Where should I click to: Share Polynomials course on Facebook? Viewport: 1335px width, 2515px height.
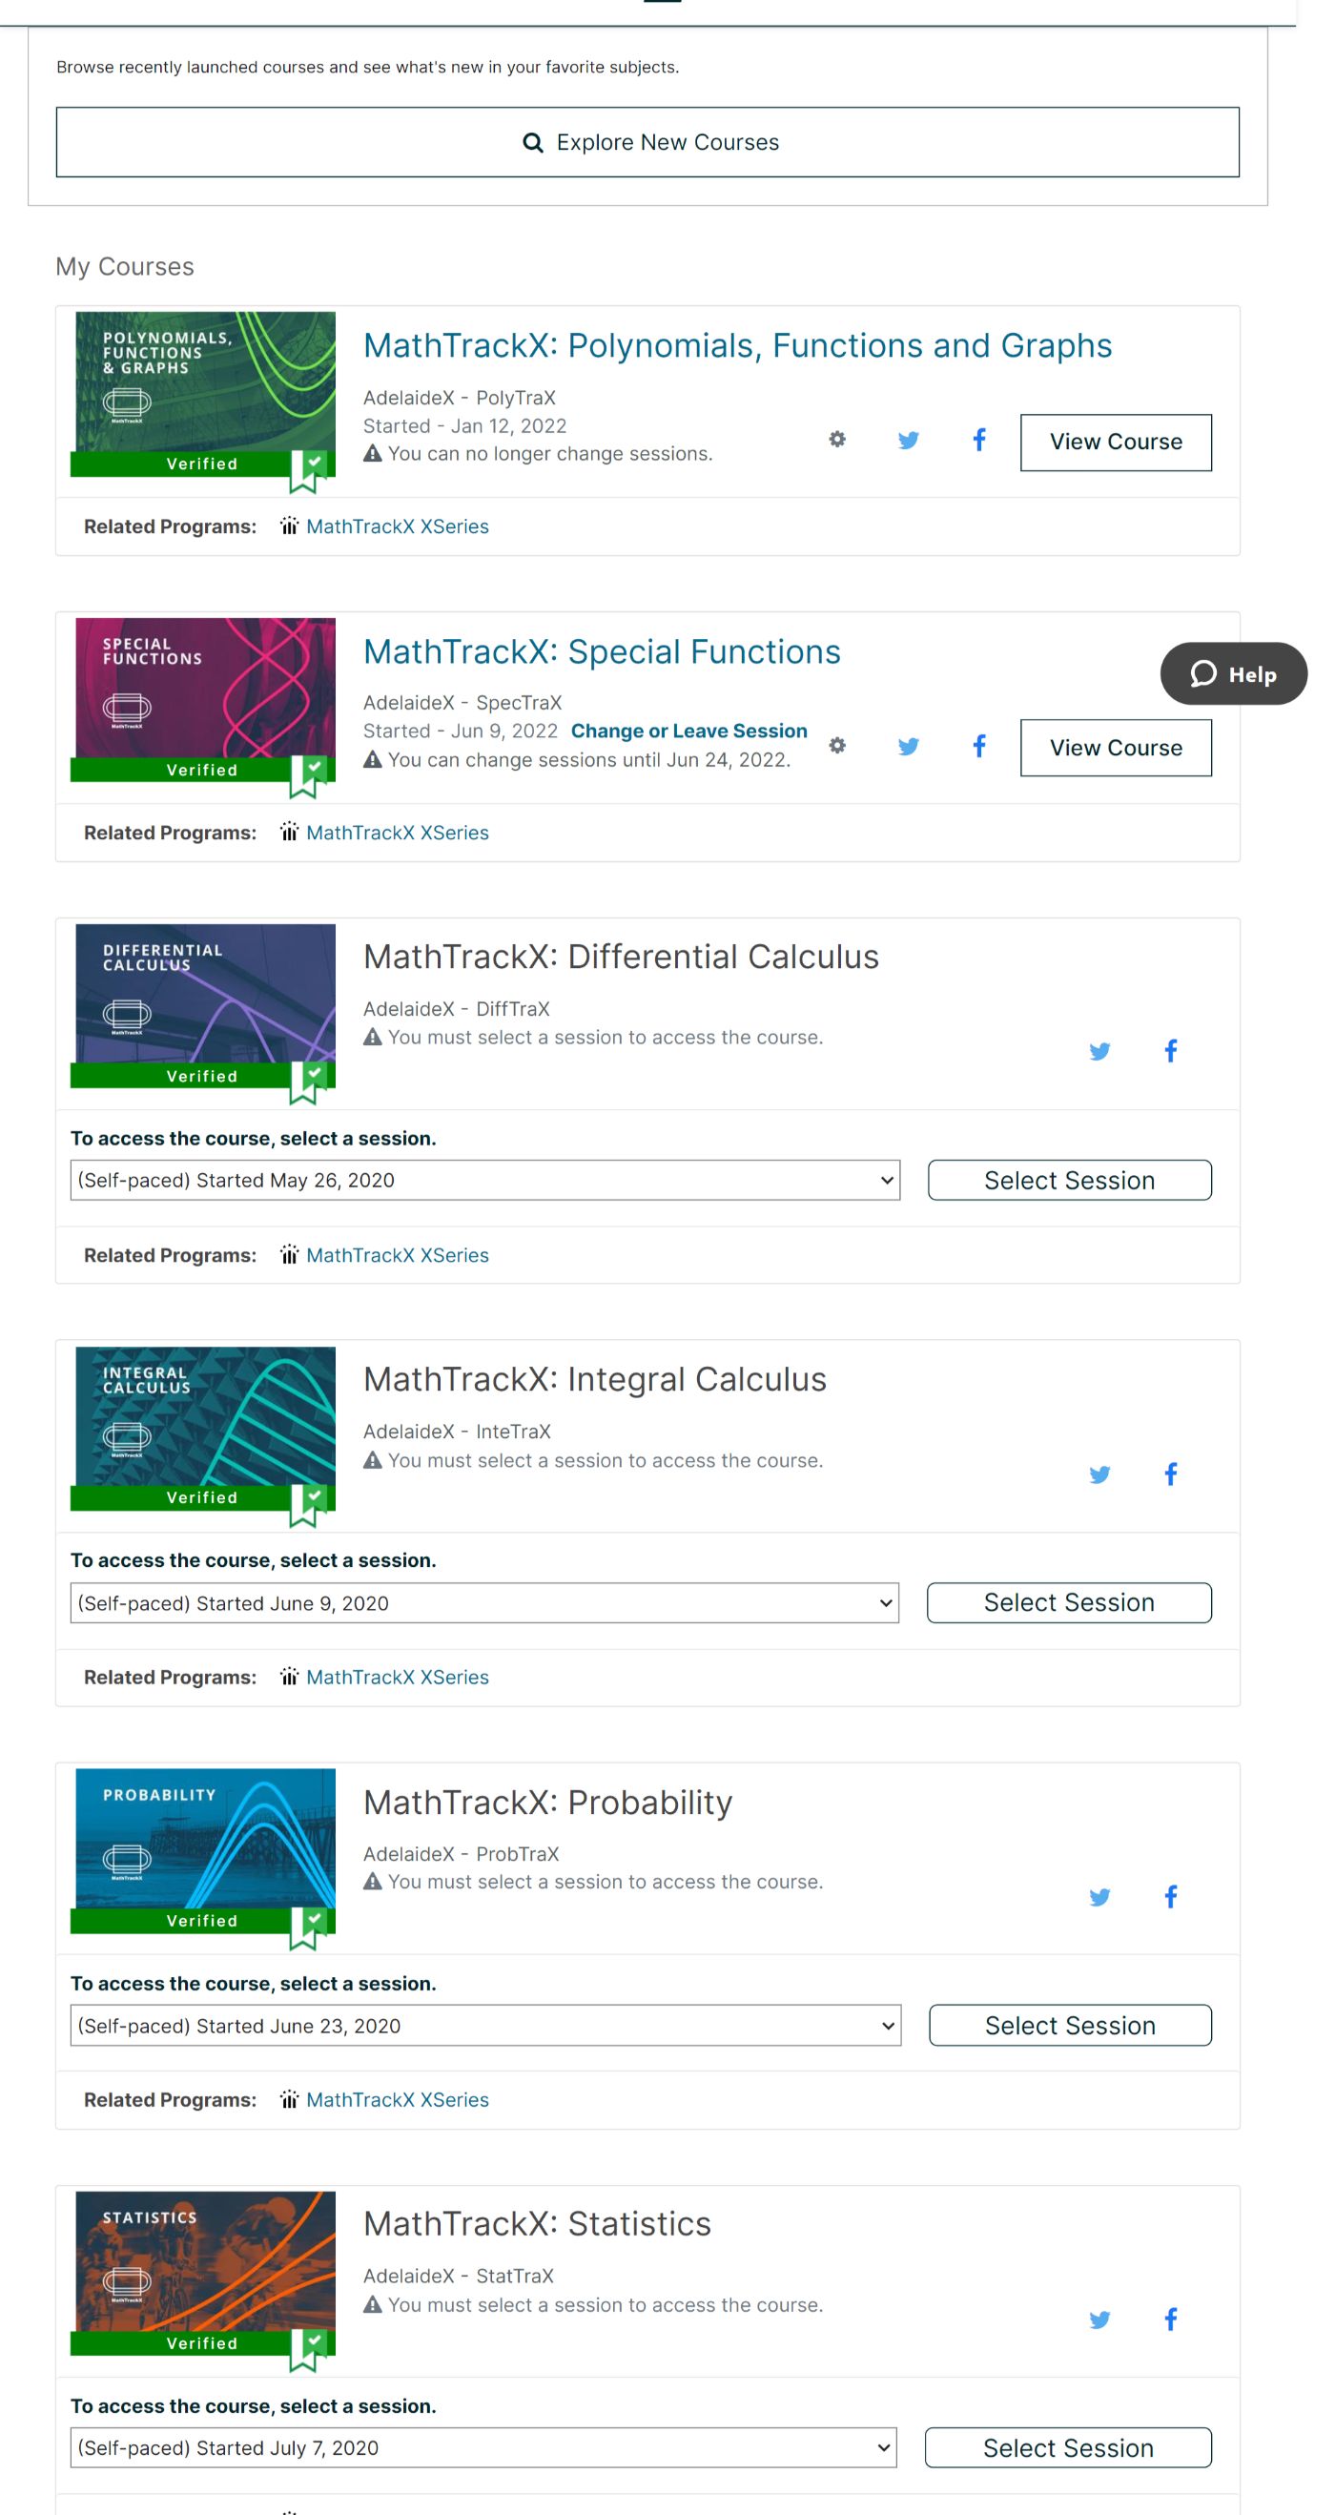coord(978,440)
